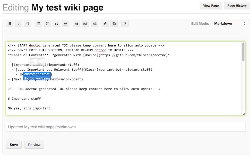Apply heading 1 with the h1 button
252x157 pixels.
[x=76, y=24]
